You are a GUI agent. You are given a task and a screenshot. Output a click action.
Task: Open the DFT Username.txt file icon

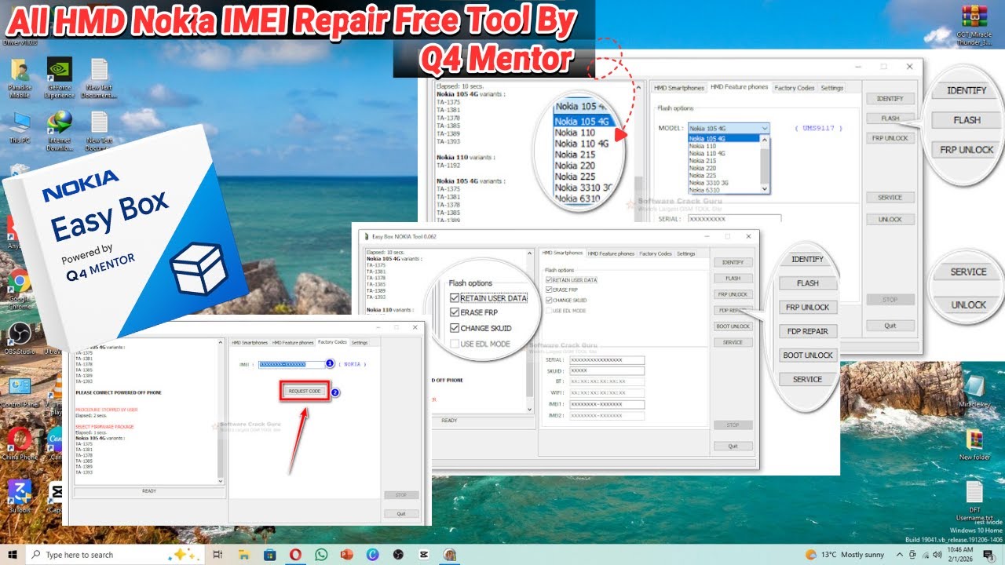pyautogui.click(x=974, y=502)
